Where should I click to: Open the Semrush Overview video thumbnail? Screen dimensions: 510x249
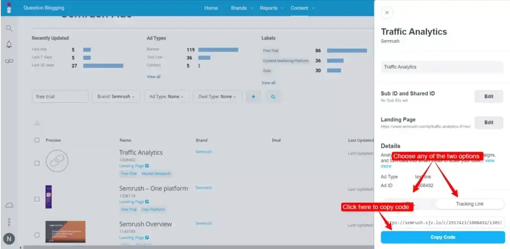(x=65, y=232)
